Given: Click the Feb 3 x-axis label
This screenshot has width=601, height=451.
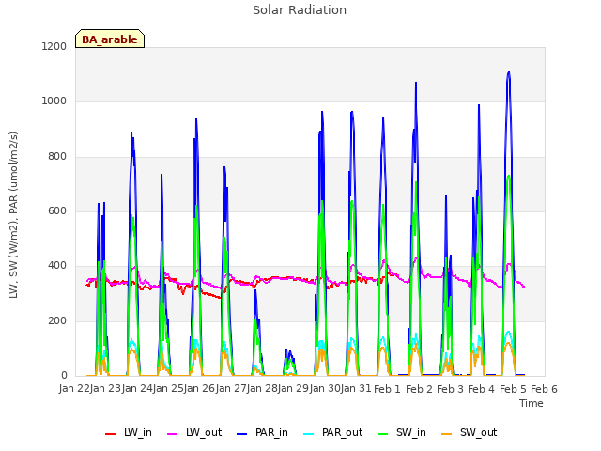Looking at the screenshot, I should pyautogui.click(x=450, y=389).
